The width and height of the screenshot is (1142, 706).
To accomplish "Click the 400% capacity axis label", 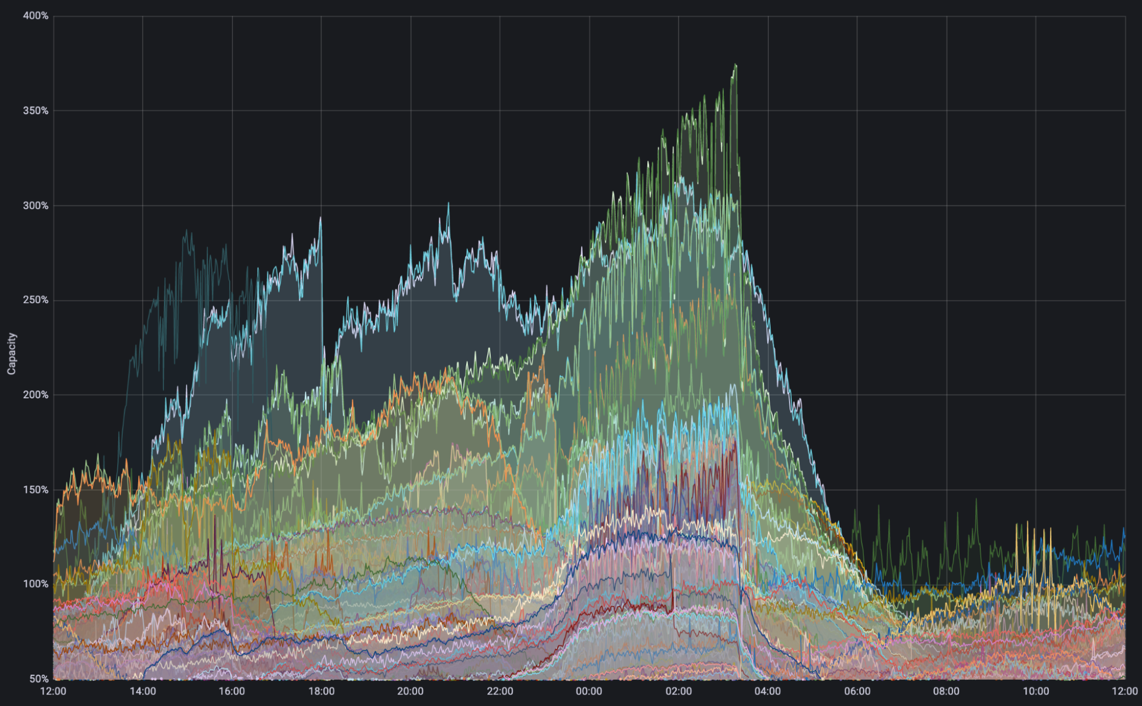I will tap(35, 16).
